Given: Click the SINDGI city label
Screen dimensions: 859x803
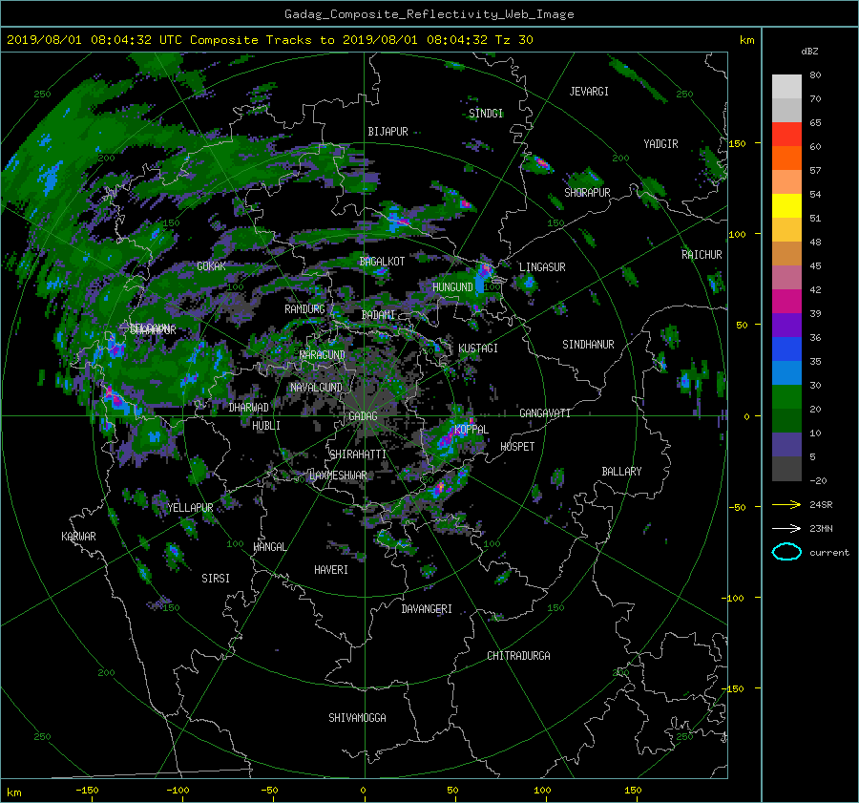Looking at the screenshot, I should (x=486, y=114).
